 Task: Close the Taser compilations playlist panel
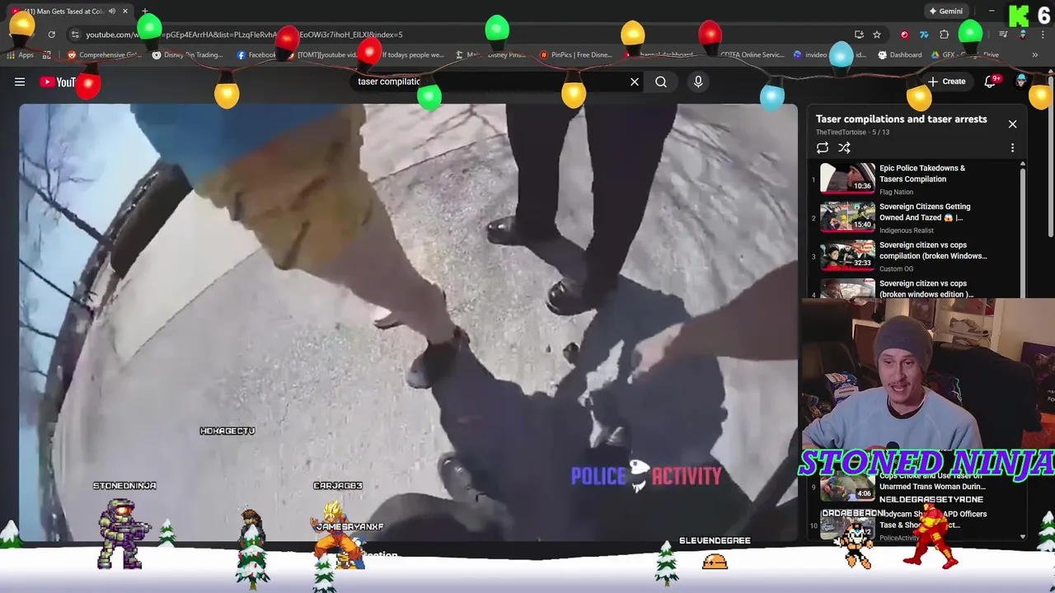(x=1012, y=124)
